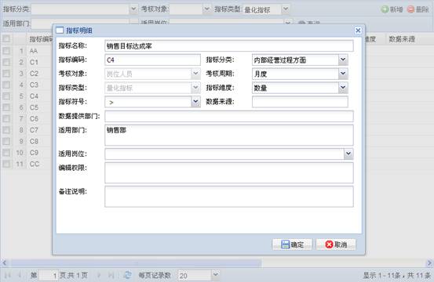Screen dimensions: 434x282
Task: Check the checkbox for row C8
Action: pyautogui.click(x=6, y=142)
